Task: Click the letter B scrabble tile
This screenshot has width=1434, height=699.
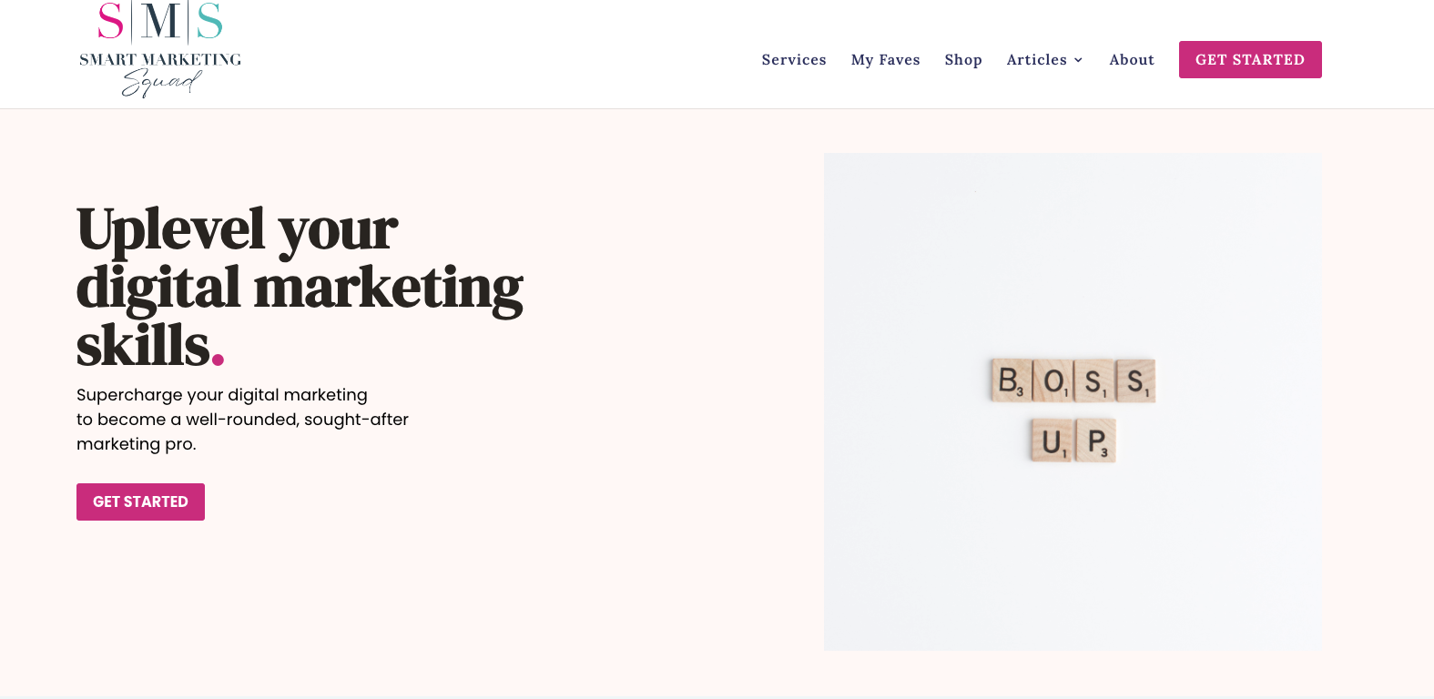Action: 1011,380
